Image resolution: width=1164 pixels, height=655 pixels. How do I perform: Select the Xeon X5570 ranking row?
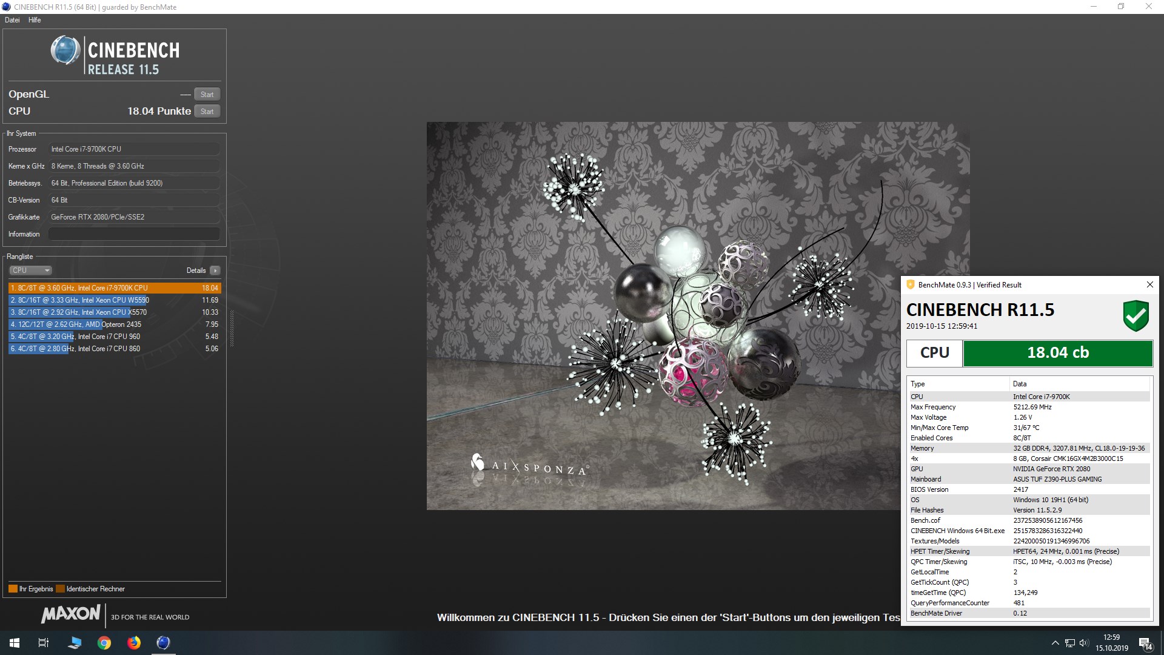tap(115, 312)
